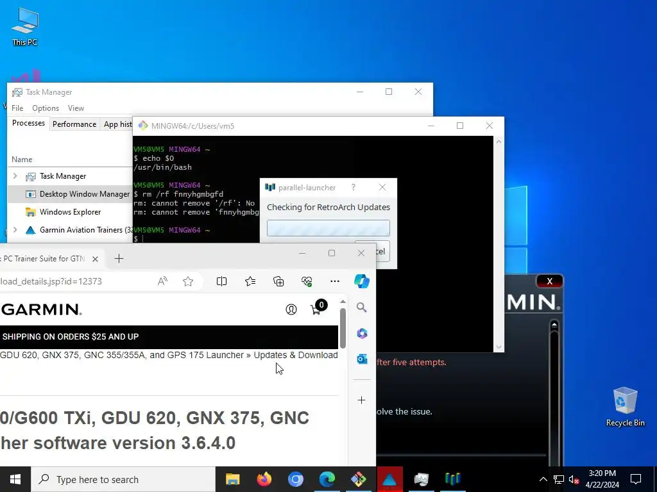
Task: Close the Garmin trainer window with X
Action: [x=550, y=282]
